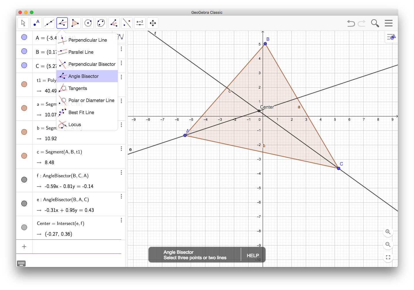Viewport: 414px width, 290px height.
Task: Choose Tangents from the tool menu
Action: coord(77,88)
